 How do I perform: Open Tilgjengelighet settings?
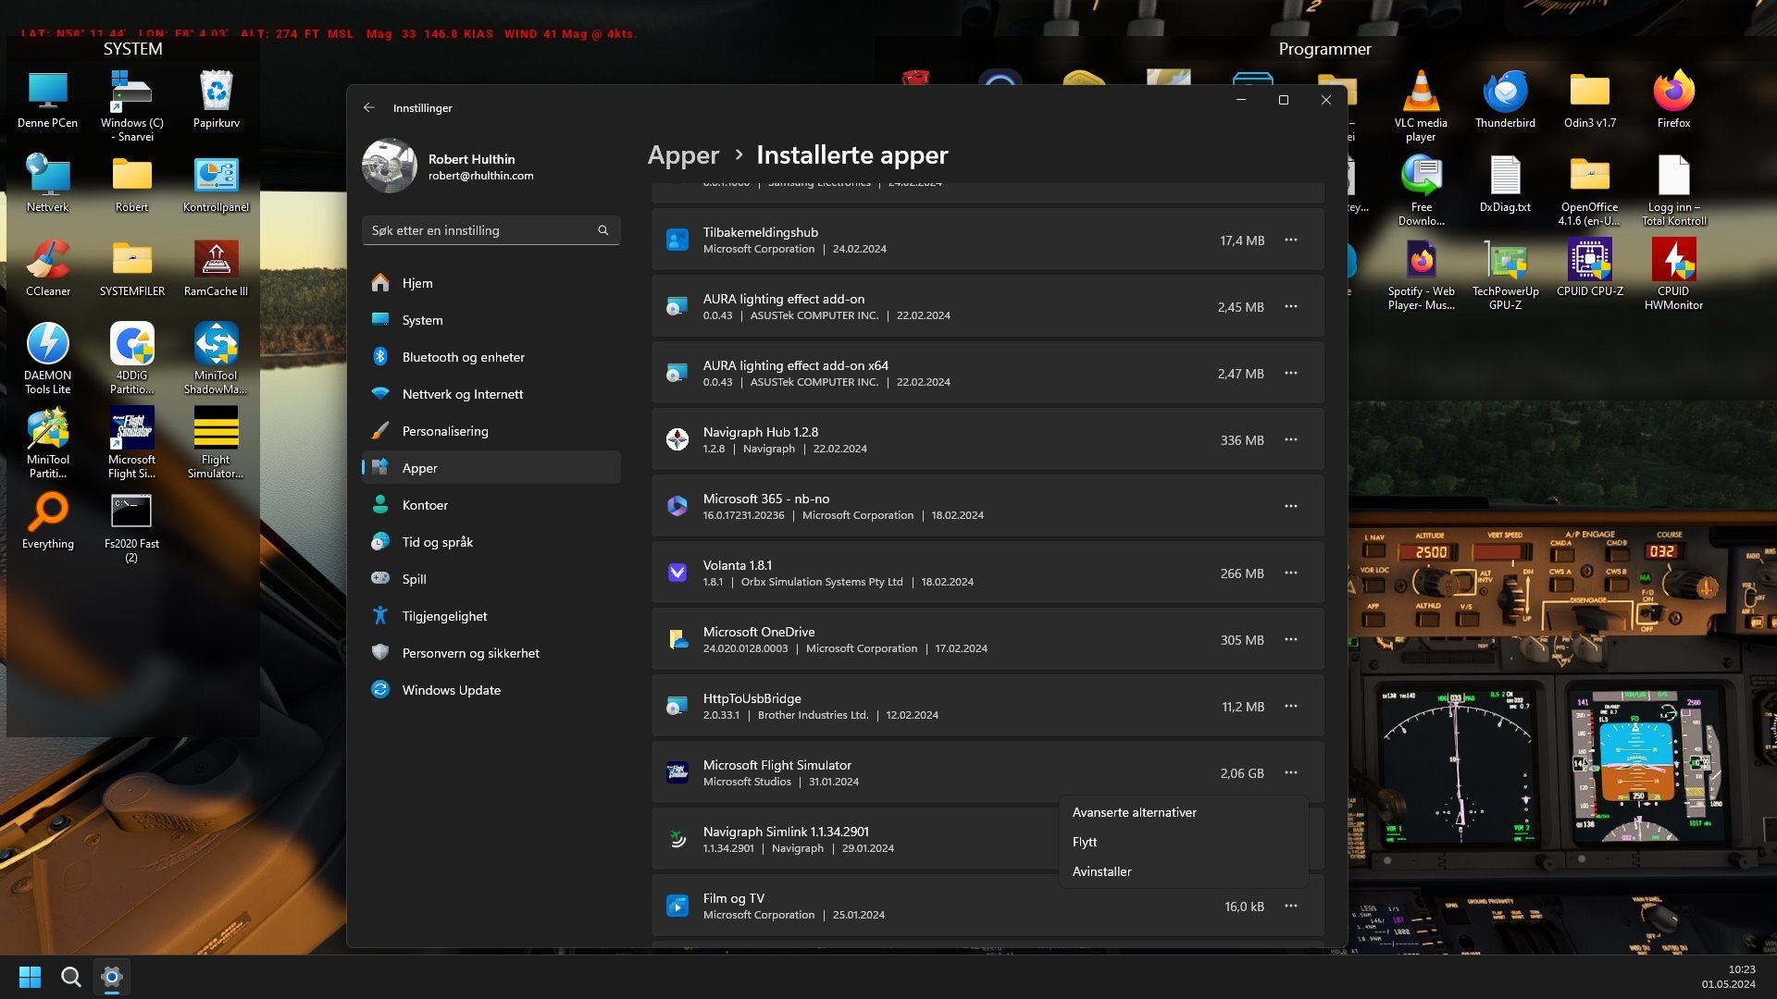(x=491, y=616)
